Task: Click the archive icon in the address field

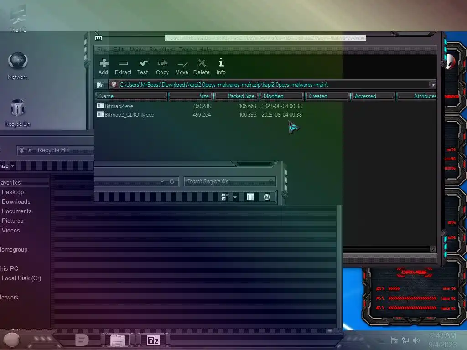Action: point(114,85)
